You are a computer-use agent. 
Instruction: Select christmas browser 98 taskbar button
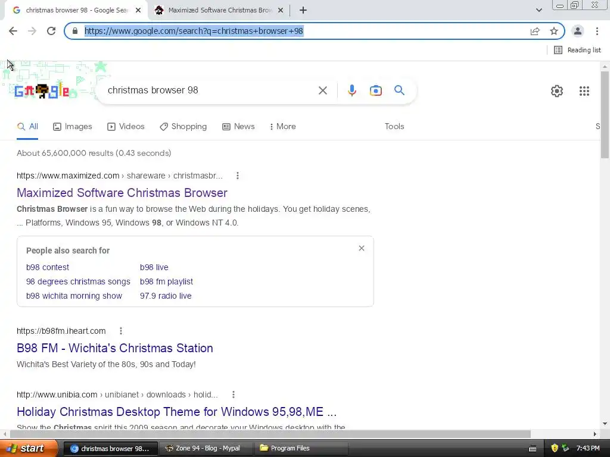tap(110, 449)
